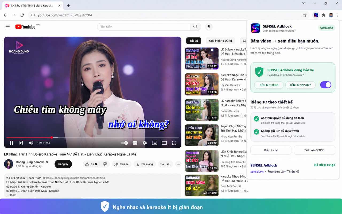Seek on the video progress bar
Viewport: 342px width, 214px height.
coord(92,137)
